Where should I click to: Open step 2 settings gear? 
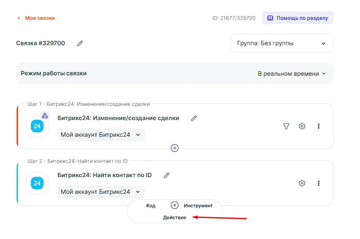302,183
